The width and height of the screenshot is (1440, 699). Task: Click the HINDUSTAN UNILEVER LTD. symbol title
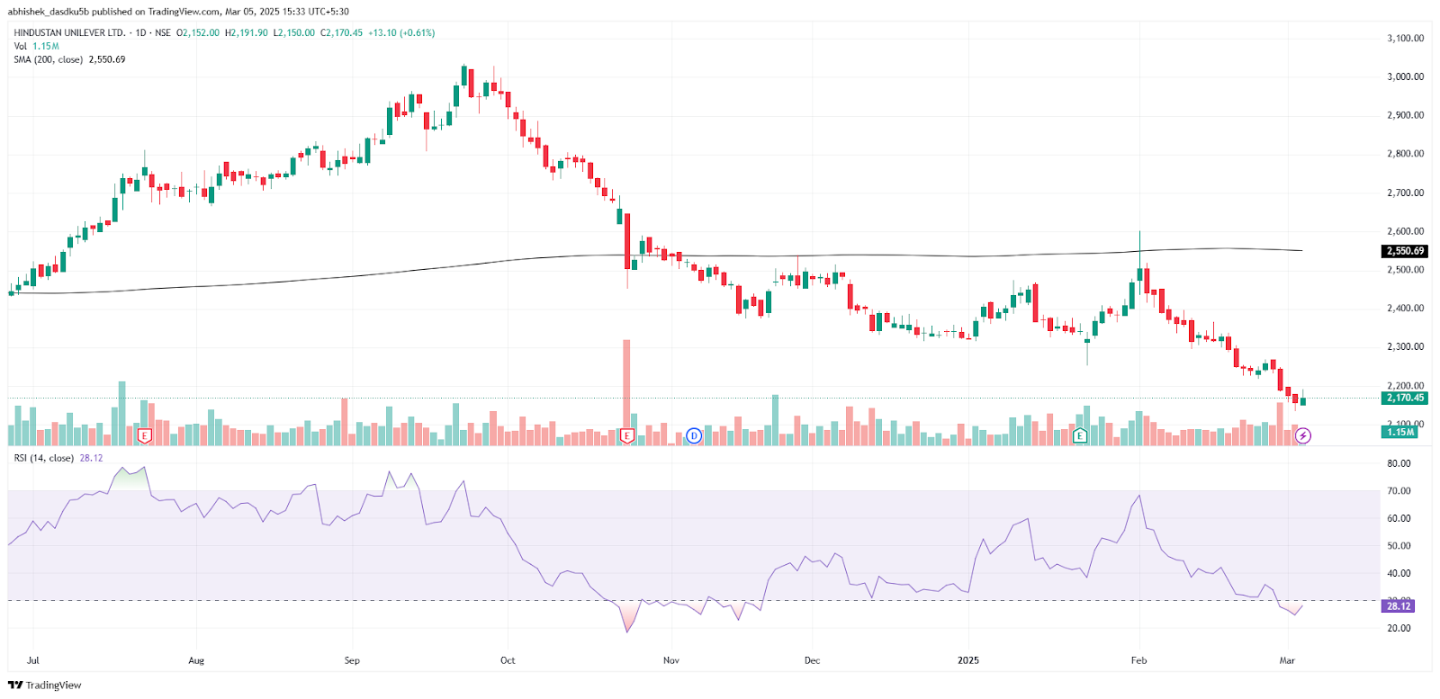tap(69, 32)
